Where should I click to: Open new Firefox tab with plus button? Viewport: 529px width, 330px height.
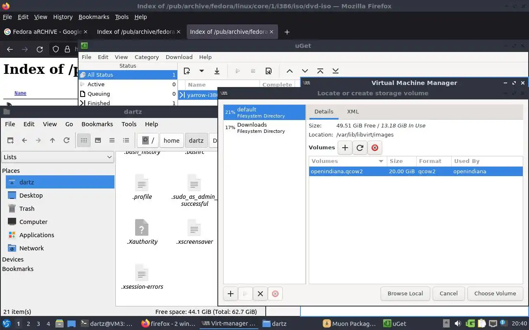point(287,32)
